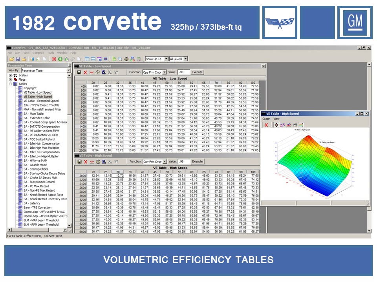The width and height of the screenshot is (377, 282).
Task: Select Idle - TPS% Closed Throttle tree item
Action: coord(41,105)
